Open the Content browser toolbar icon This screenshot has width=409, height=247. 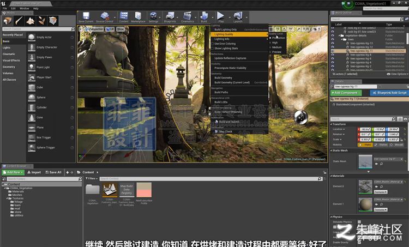(124, 16)
